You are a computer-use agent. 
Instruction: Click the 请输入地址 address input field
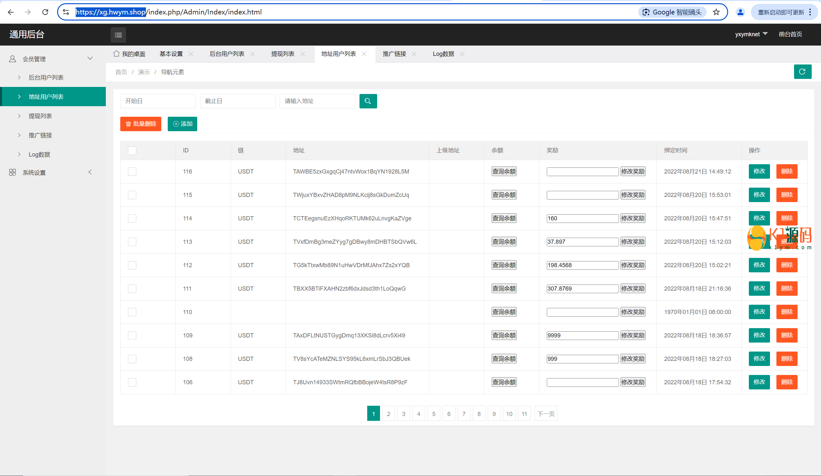317,101
